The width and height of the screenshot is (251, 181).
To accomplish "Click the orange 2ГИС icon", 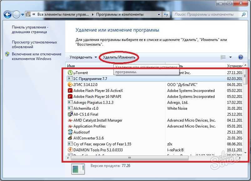I will coord(70,84).
